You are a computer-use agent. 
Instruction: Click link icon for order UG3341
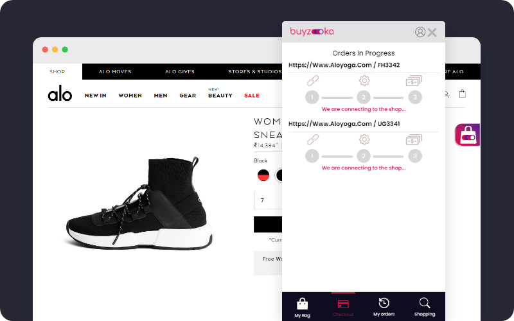313,139
